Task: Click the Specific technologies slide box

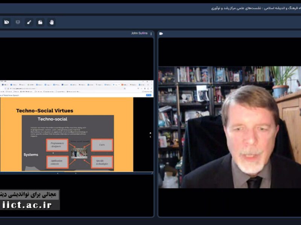Action: coord(102,162)
